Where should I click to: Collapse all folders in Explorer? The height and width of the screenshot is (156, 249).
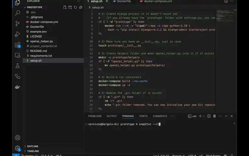(x=80, y=7)
